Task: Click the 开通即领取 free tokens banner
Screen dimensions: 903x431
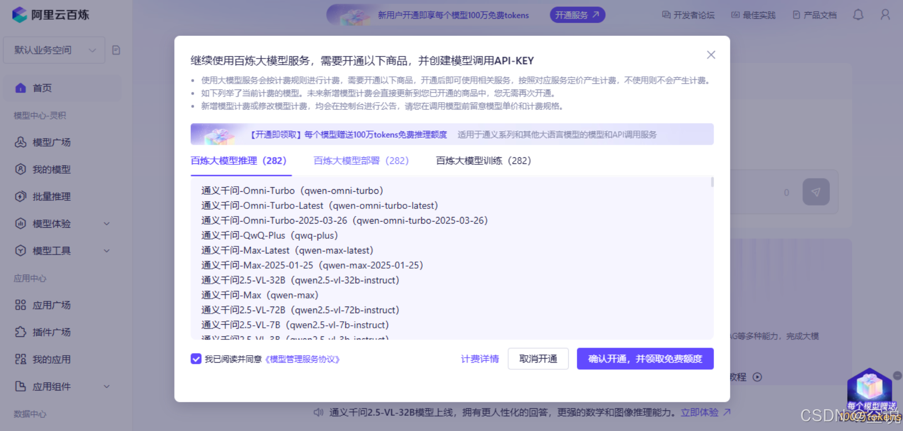Action: 452,134
